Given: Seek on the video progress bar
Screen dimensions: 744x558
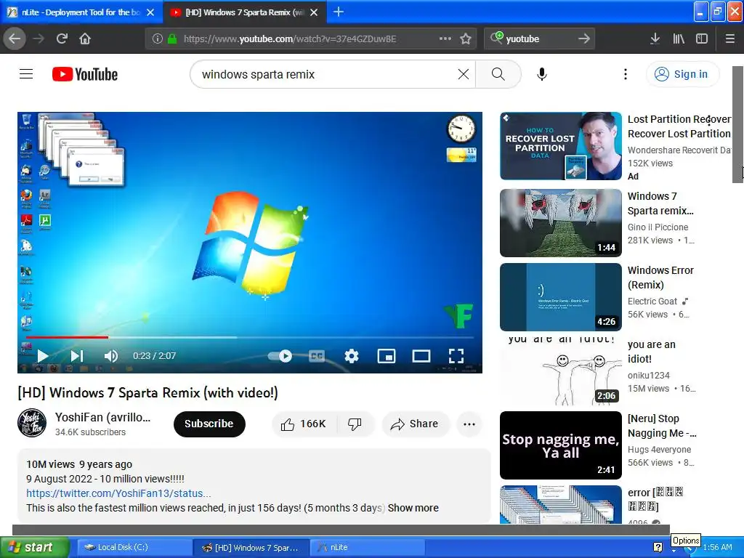Looking at the screenshot, I should tap(250, 337).
